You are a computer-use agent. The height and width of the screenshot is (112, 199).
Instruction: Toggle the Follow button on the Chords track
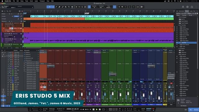pyautogui.click(x=16, y=16)
